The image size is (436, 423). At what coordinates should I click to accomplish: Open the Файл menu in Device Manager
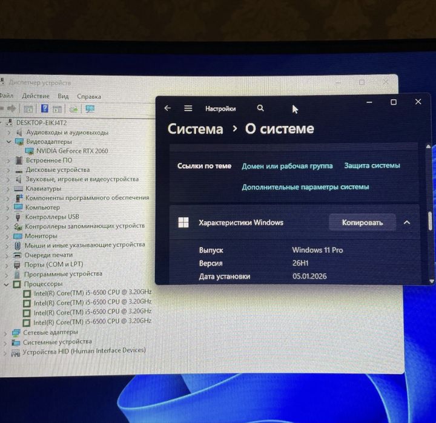7,96
